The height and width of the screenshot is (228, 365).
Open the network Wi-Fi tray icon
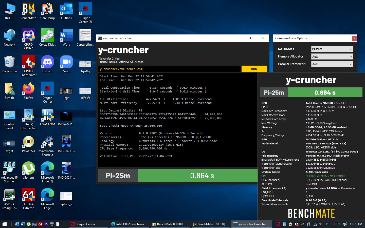pos(315,224)
